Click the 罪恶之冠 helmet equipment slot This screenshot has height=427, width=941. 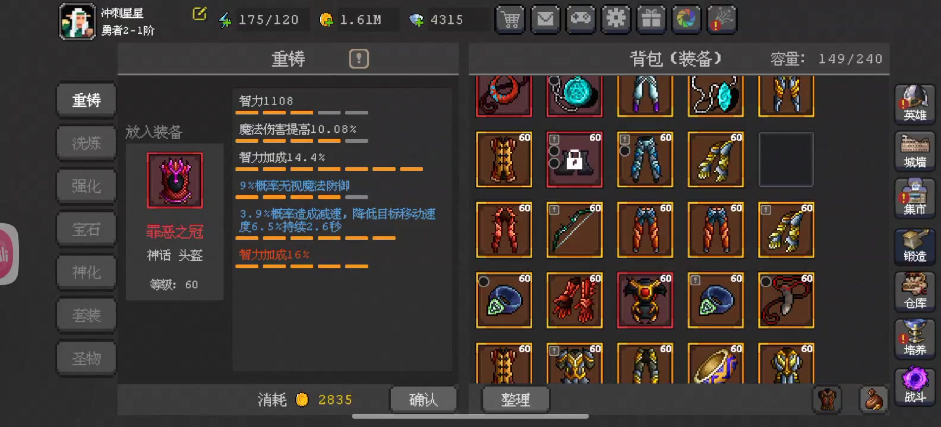(x=175, y=180)
